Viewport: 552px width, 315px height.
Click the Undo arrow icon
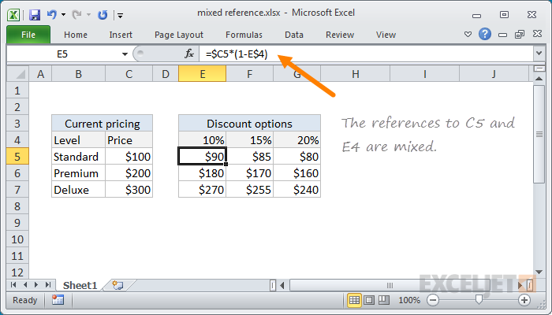pyautogui.click(x=52, y=14)
